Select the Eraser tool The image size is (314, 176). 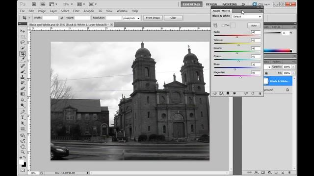click(23, 88)
